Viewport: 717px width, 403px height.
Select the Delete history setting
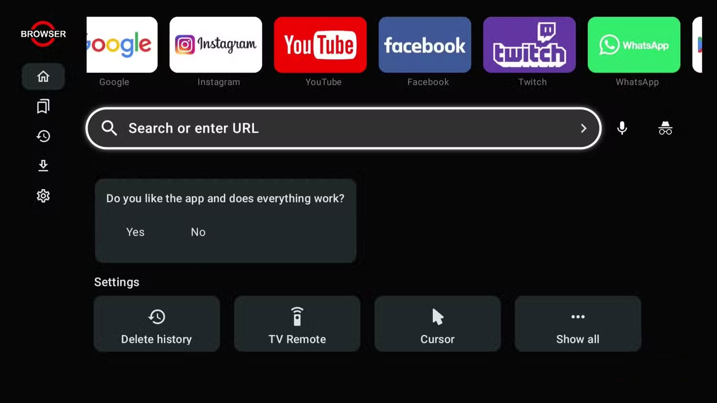(x=157, y=324)
